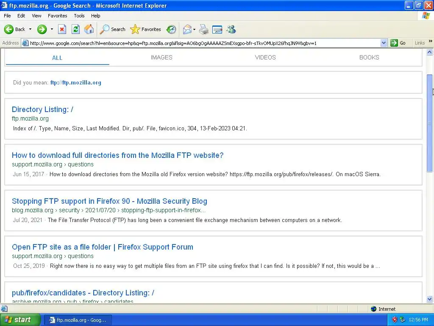Open the Messenger people icon
434x326 pixels.
pos(231,29)
